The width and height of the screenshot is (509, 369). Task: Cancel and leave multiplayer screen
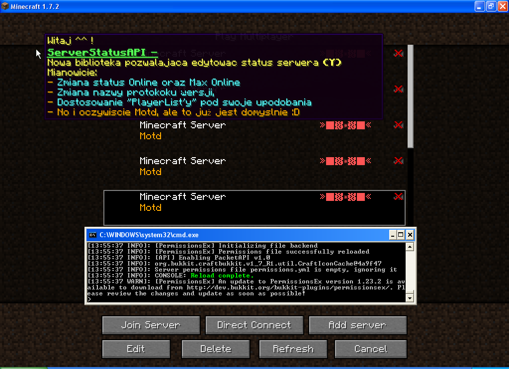coord(371,349)
